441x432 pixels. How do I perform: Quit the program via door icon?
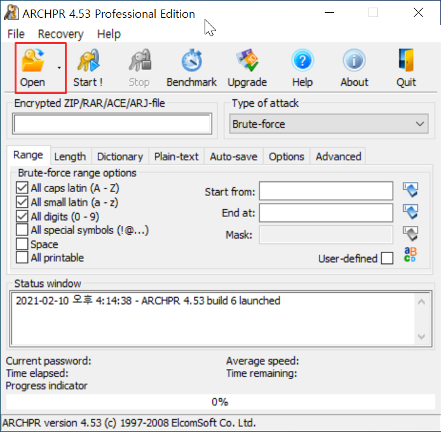[406, 68]
